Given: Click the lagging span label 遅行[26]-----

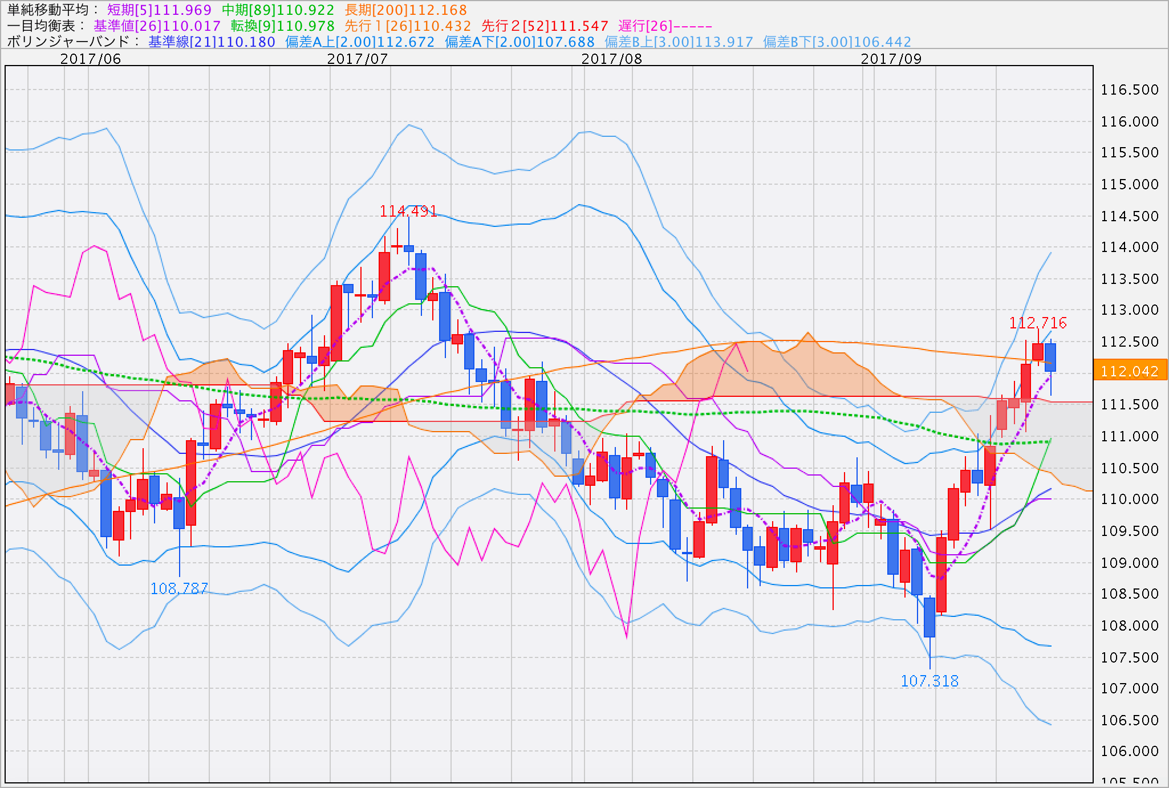Looking at the screenshot, I should 665,26.
